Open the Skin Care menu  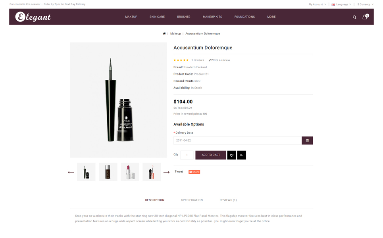157,17
